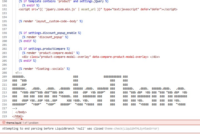Click the ASCII art row on line 212
The image size is (200, 134).
point(99,88)
